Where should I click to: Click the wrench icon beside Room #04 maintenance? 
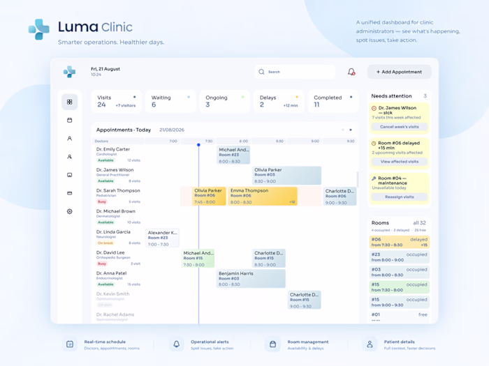(374, 178)
